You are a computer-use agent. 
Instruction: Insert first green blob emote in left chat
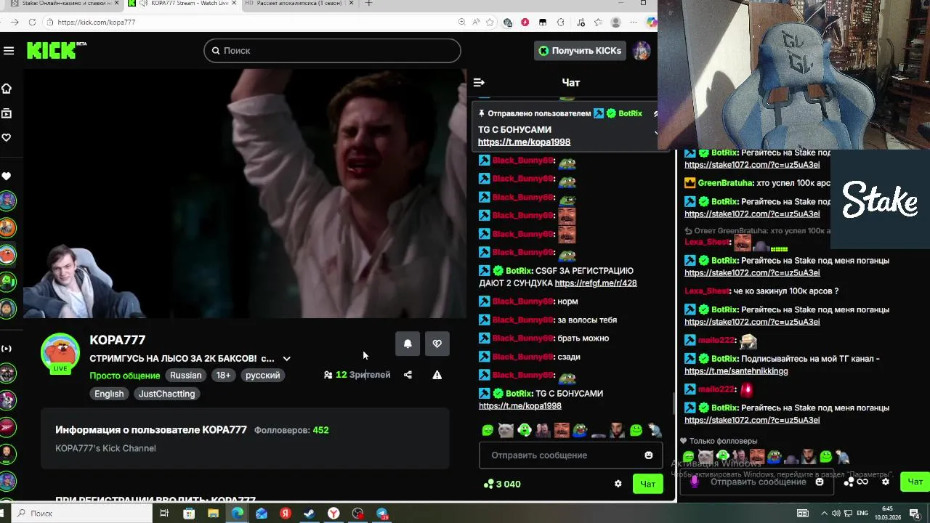pos(488,430)
